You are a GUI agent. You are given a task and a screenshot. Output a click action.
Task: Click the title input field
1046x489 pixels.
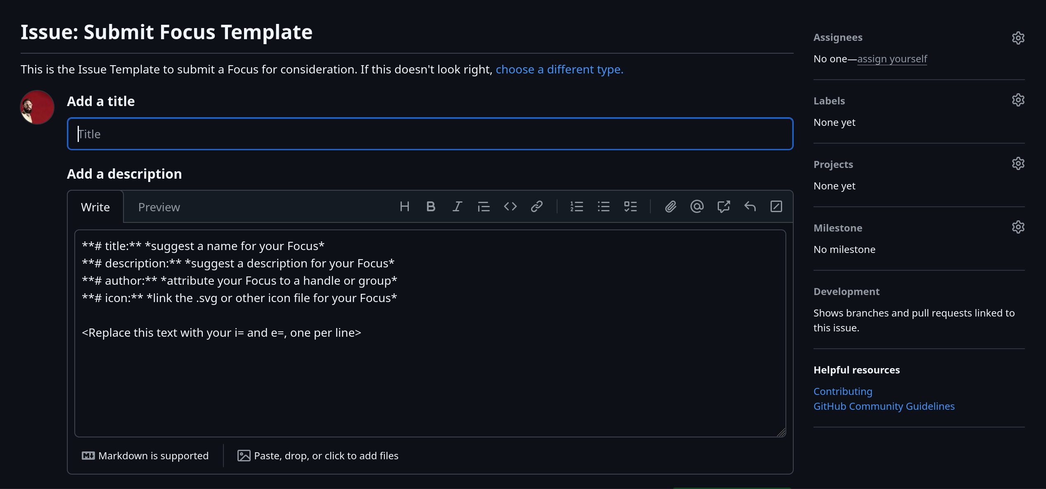[429, 133]
